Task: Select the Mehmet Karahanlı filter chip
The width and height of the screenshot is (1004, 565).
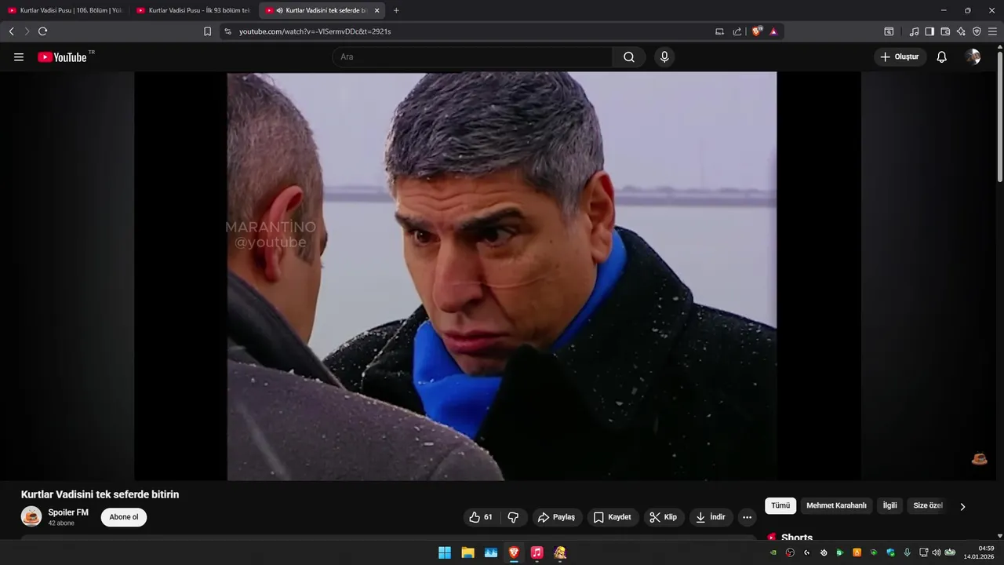Action: tap(836, 506)
